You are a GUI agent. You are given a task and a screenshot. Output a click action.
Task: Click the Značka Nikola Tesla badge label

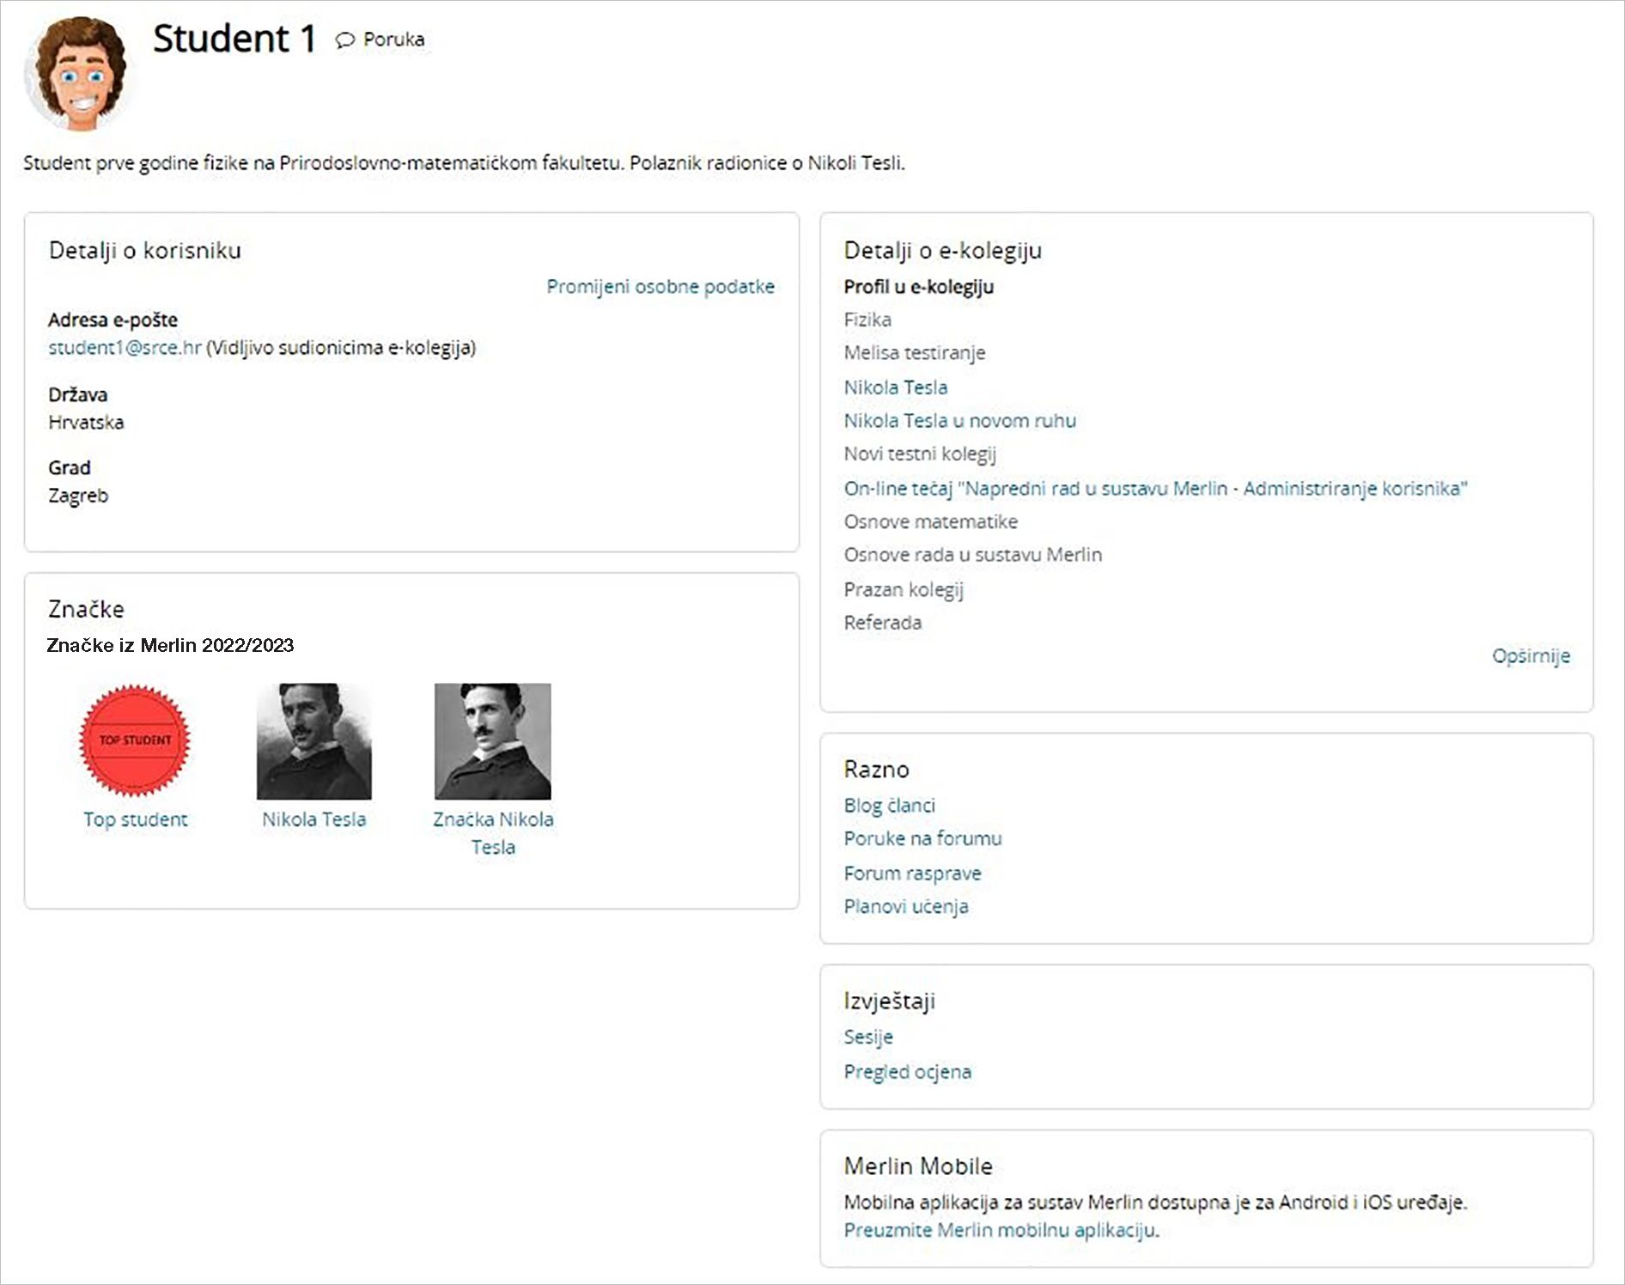492,832
